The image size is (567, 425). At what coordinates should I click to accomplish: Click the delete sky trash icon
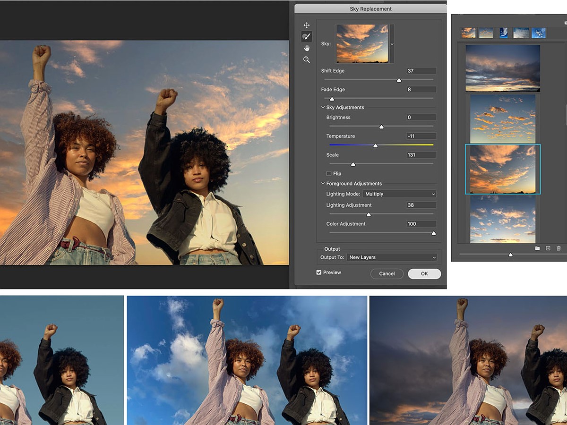pyautogui.click(x=558, y=248)
